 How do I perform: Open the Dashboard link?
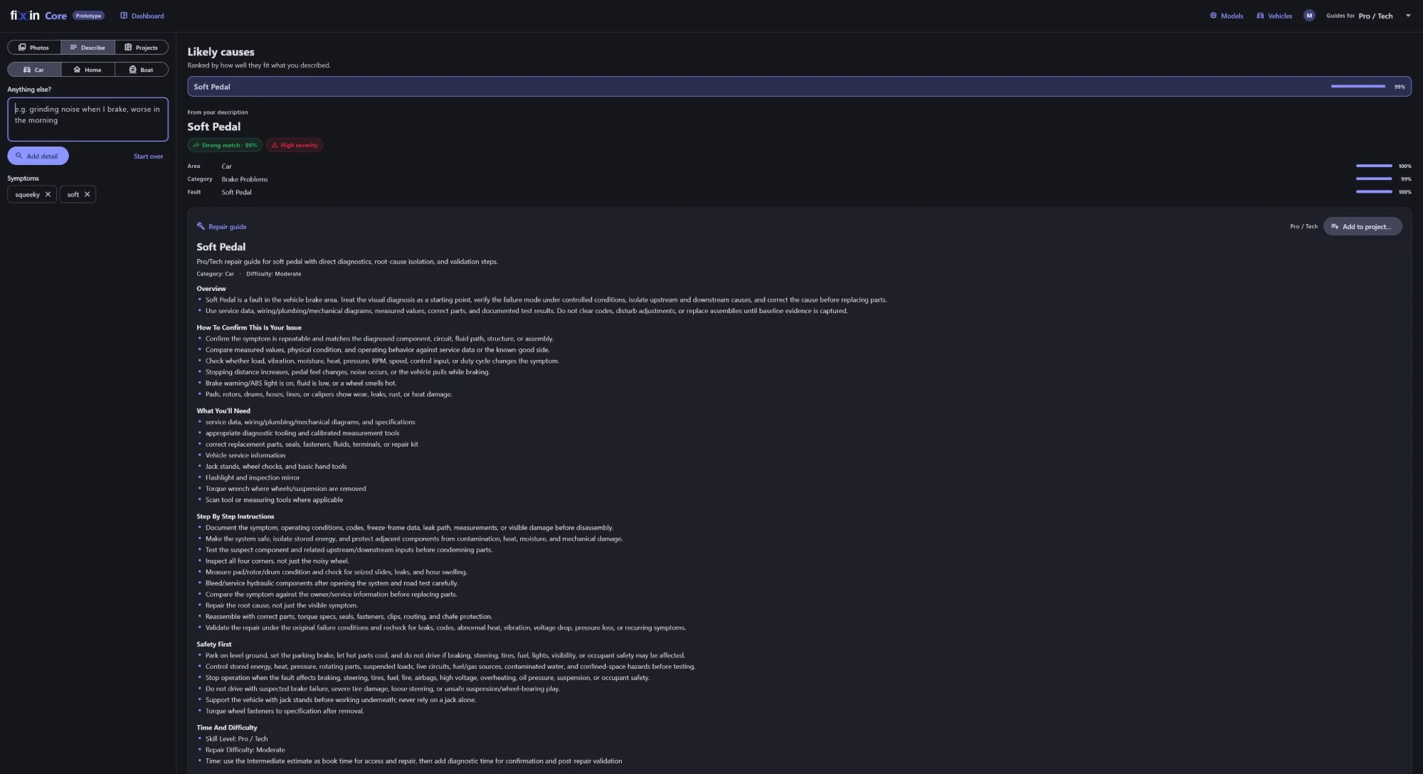point(142,16)
